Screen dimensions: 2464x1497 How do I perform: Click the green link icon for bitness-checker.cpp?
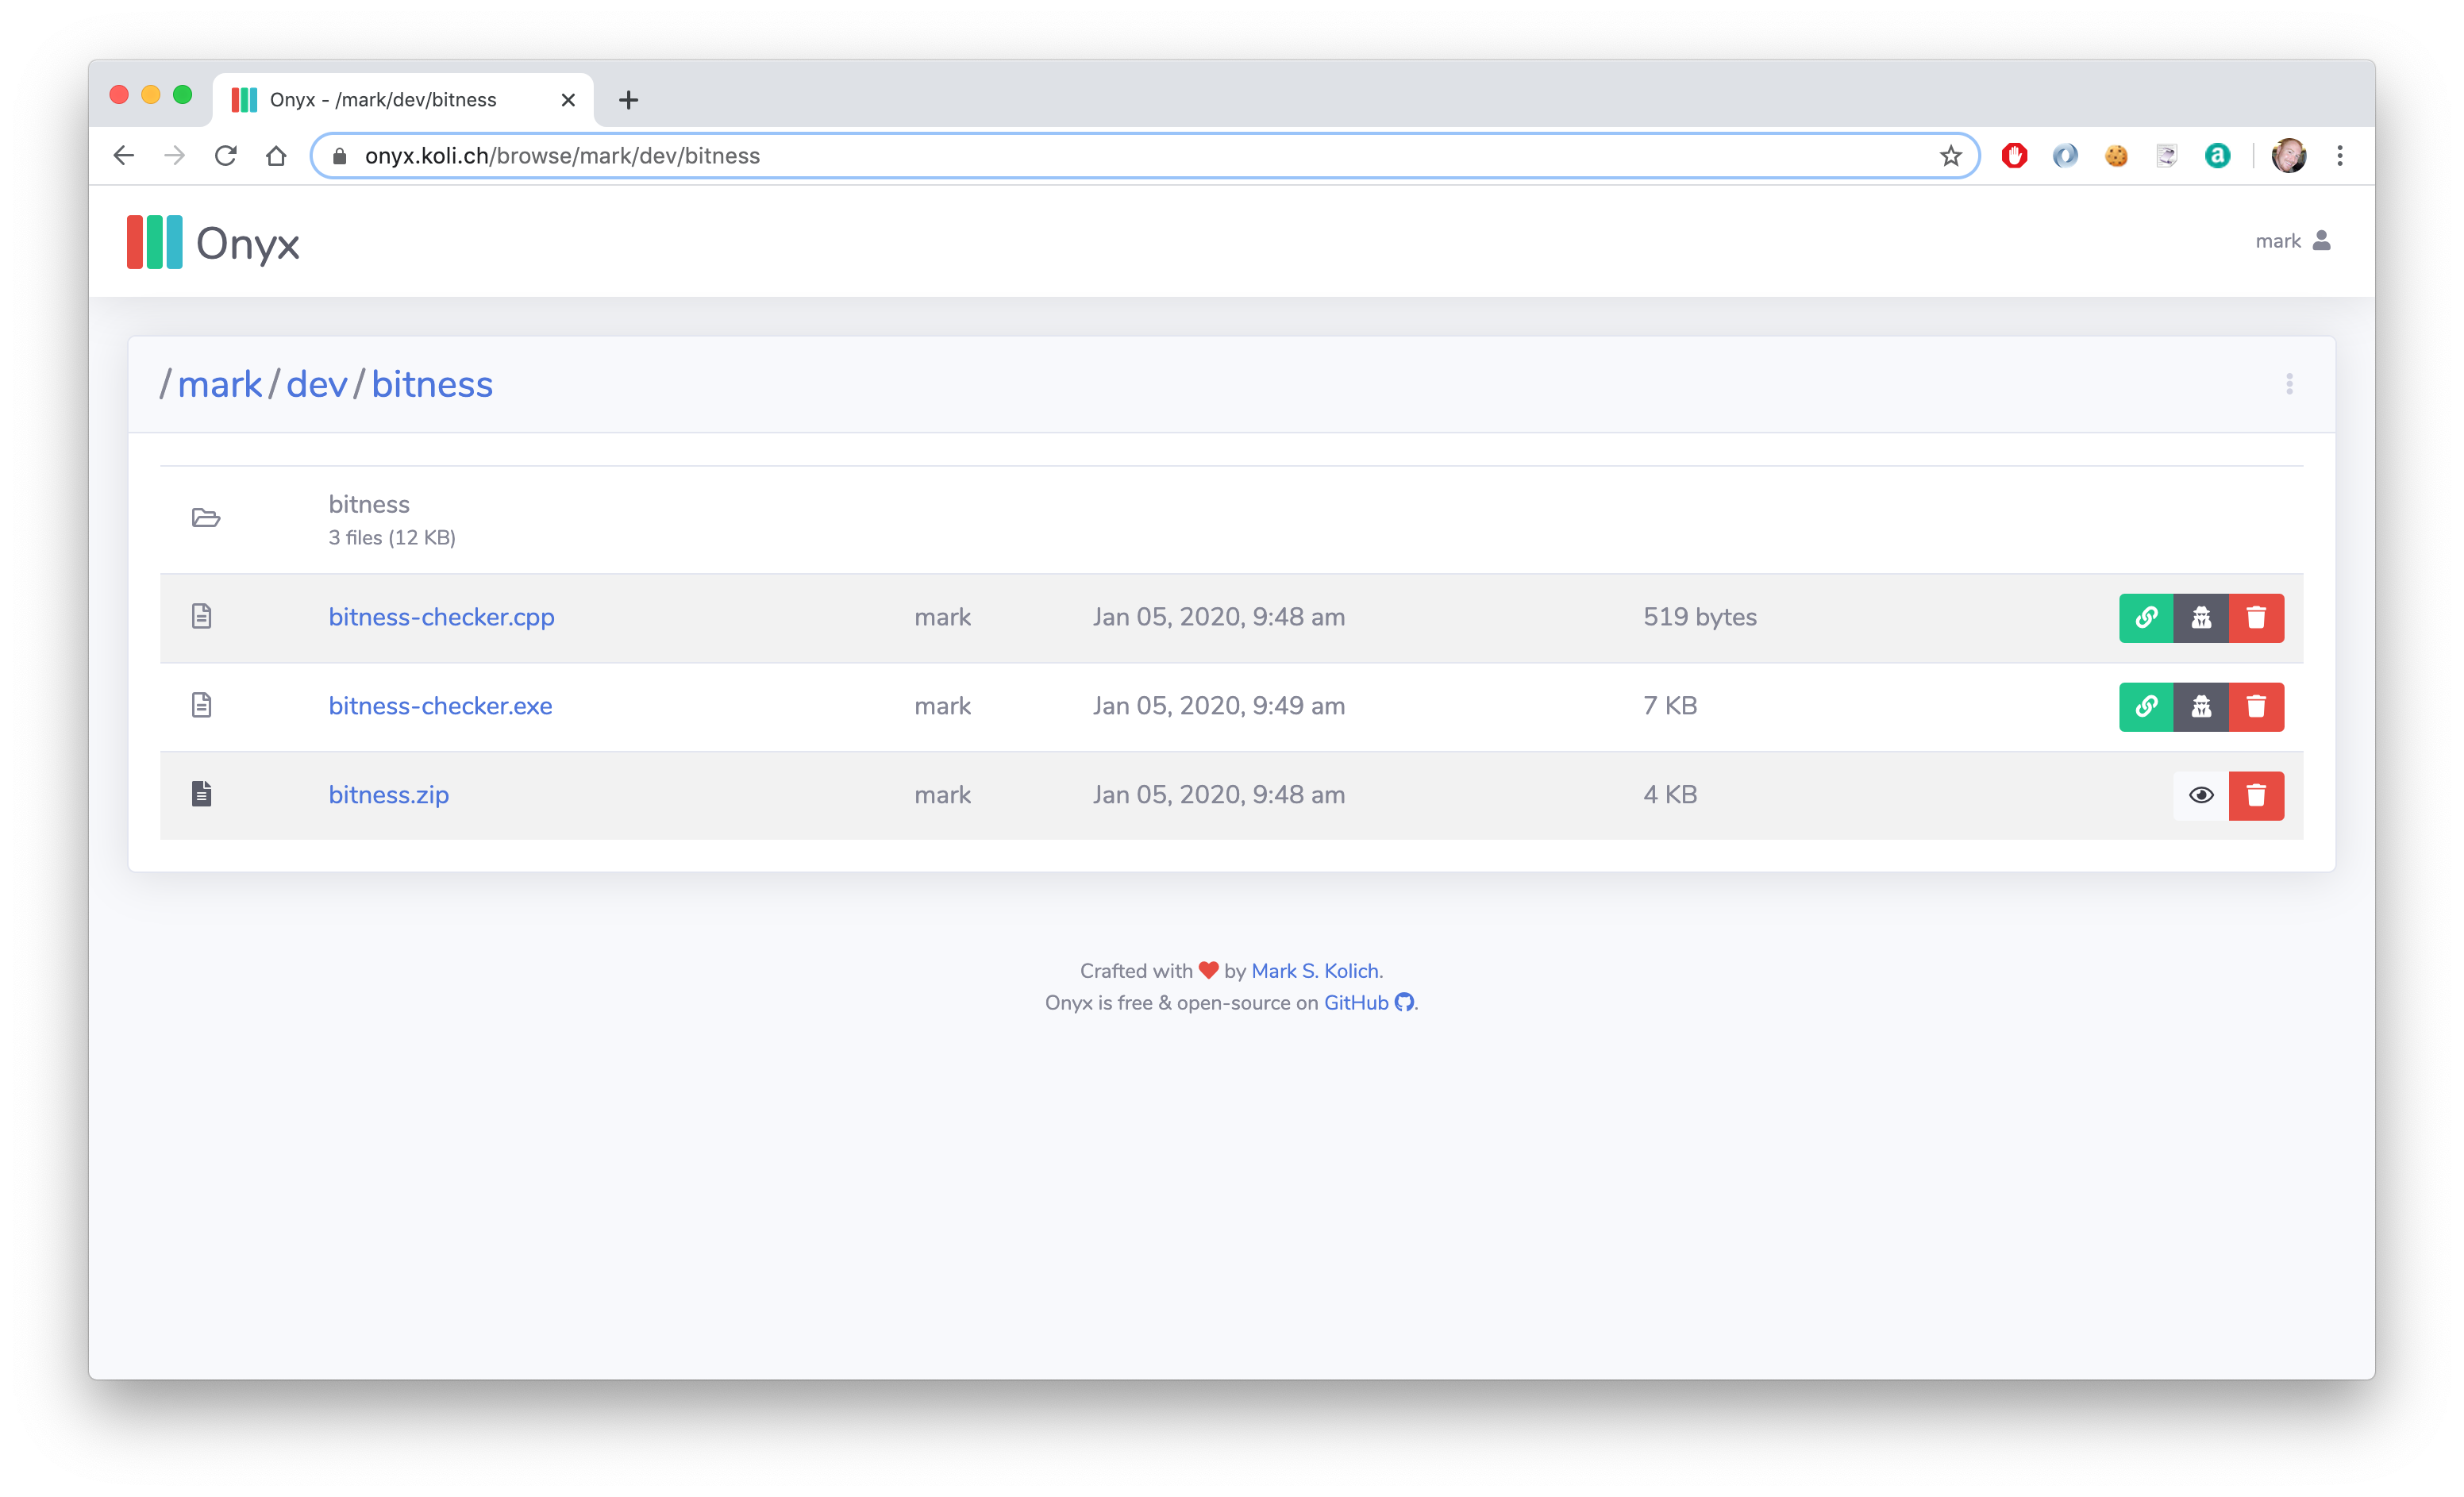2146,618
